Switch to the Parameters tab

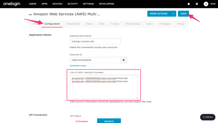(73, 24)
